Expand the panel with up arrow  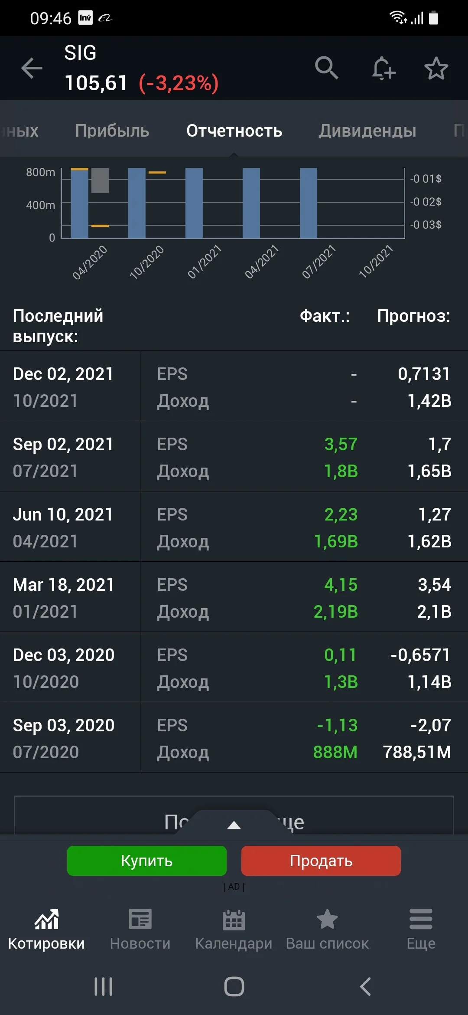click(x=234, y=825)
